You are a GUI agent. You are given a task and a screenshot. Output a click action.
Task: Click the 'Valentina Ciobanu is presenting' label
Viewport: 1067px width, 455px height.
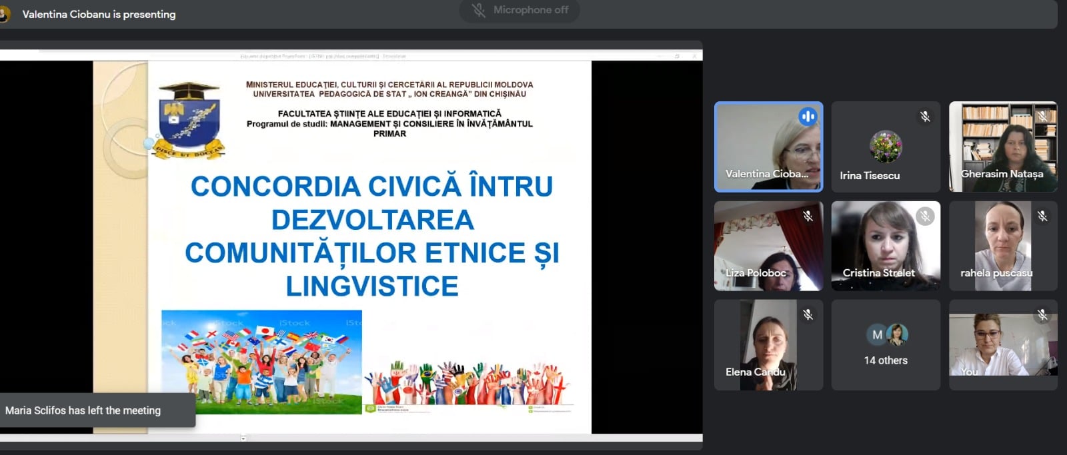pos(99,15)
